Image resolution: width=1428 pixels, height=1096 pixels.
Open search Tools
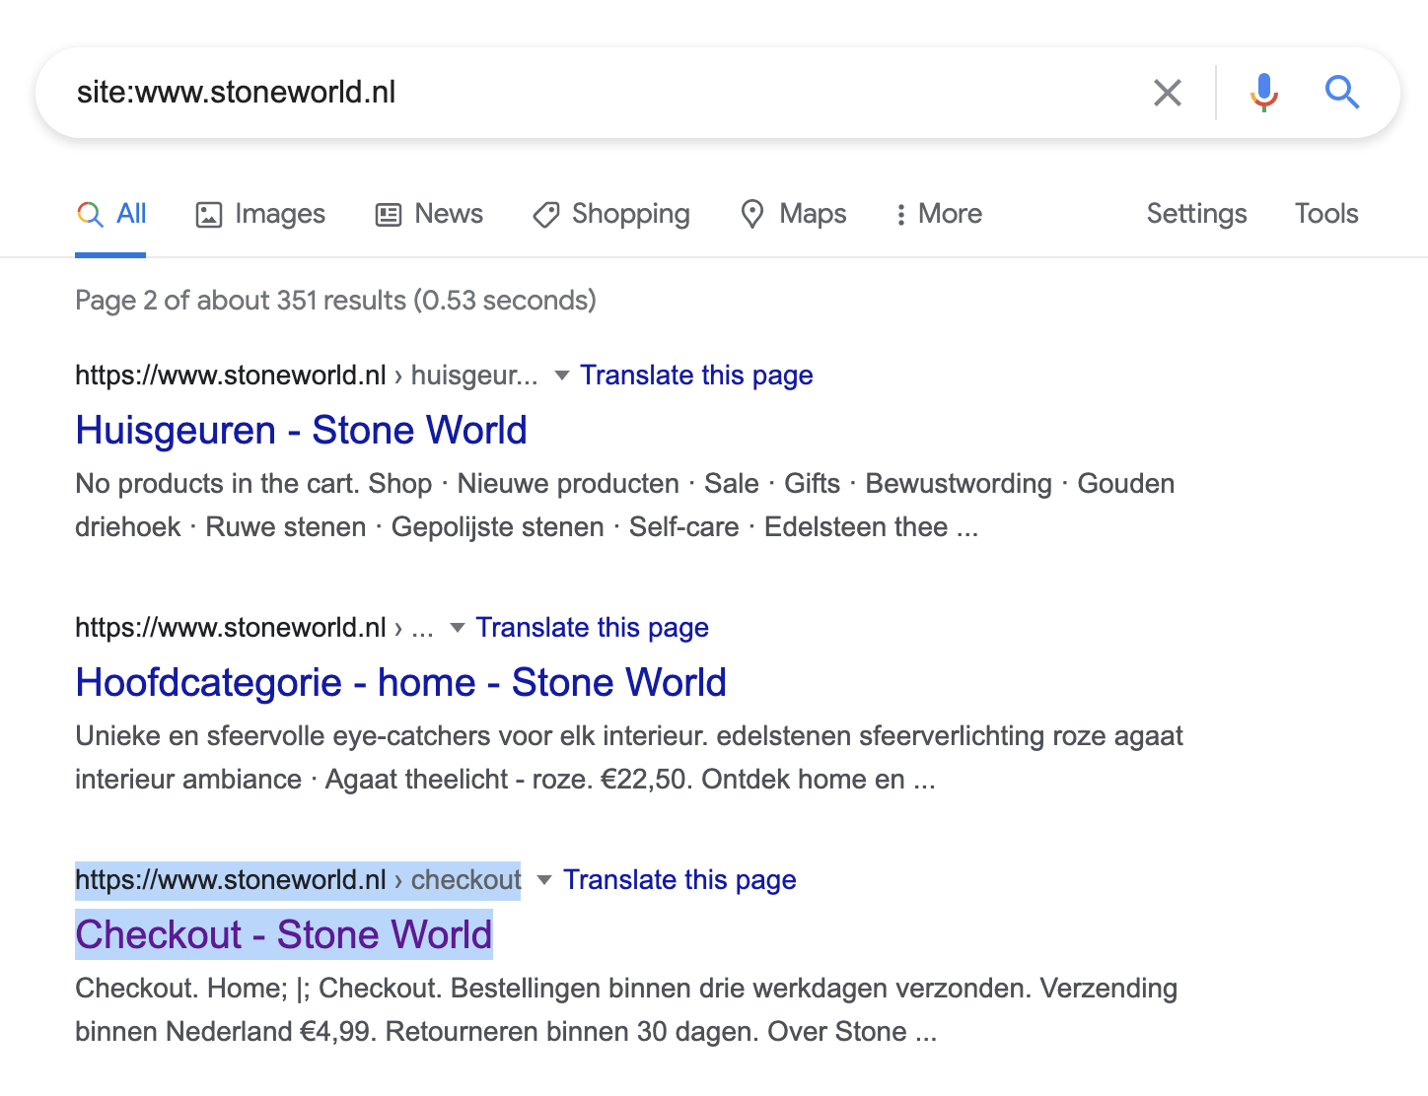click(x=1326, y=214)
